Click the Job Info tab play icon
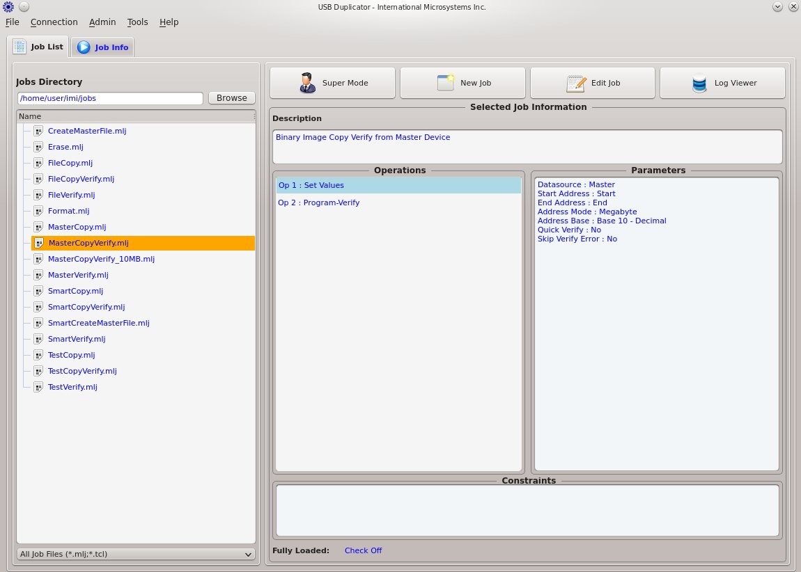 click(84, 47)
